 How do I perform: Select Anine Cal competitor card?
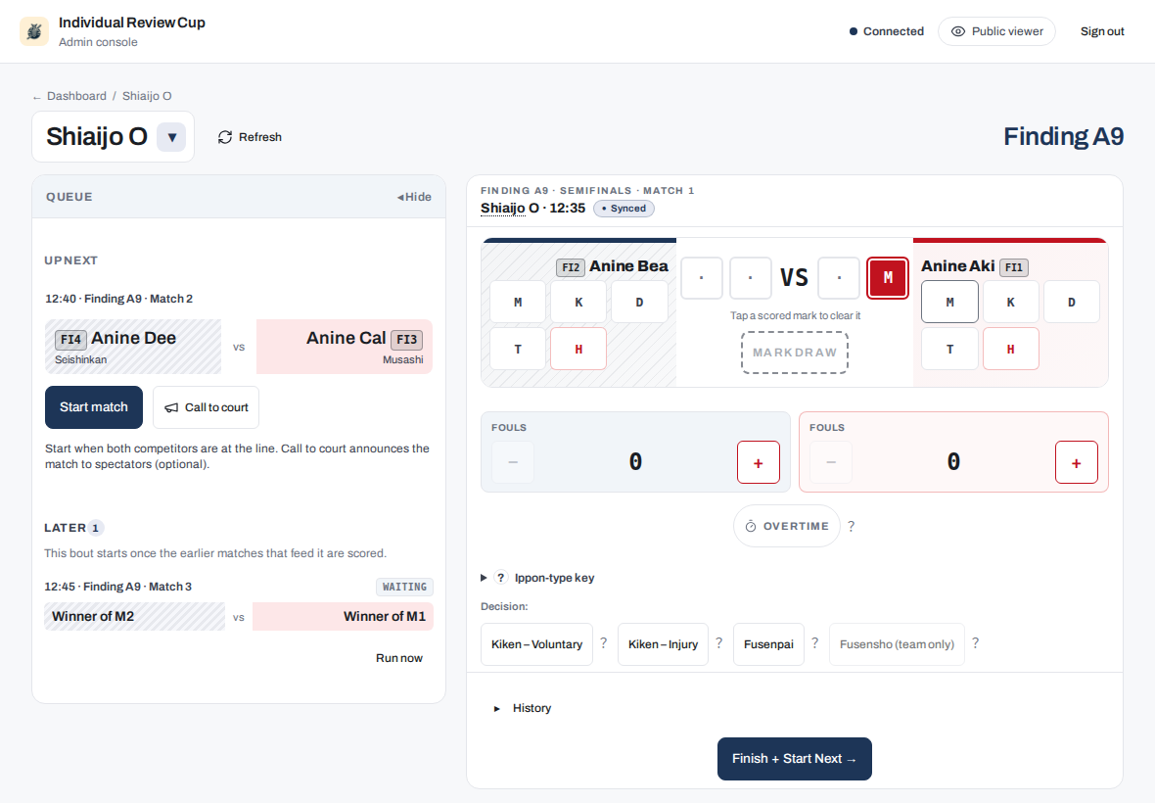pos(344,347)
